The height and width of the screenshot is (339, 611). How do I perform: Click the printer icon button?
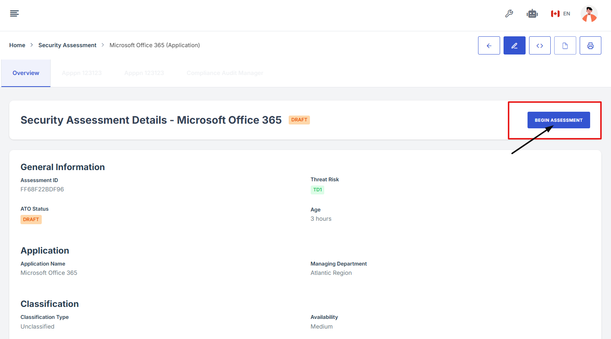tap(591, 46)
